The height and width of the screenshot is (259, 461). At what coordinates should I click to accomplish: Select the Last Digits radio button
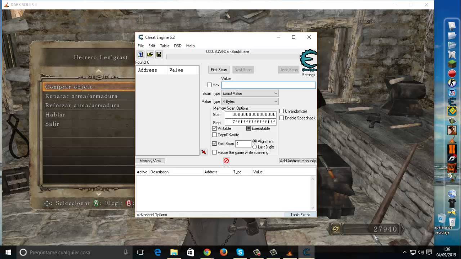(255, 147)
